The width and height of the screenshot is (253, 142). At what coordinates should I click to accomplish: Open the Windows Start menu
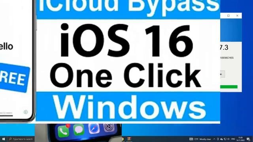coord(3,139)
